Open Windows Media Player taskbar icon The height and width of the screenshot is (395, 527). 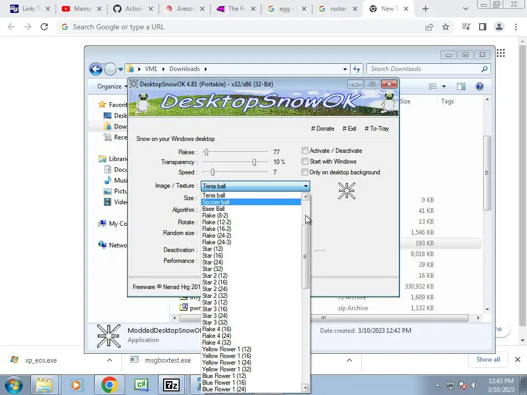(76, 385)
